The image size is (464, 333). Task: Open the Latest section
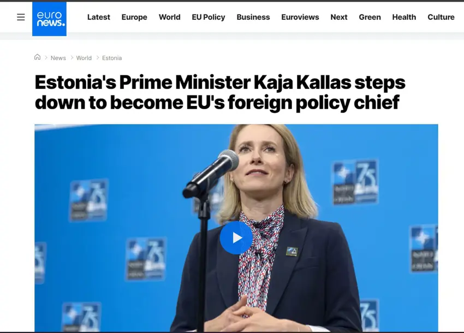click(99, 17)
